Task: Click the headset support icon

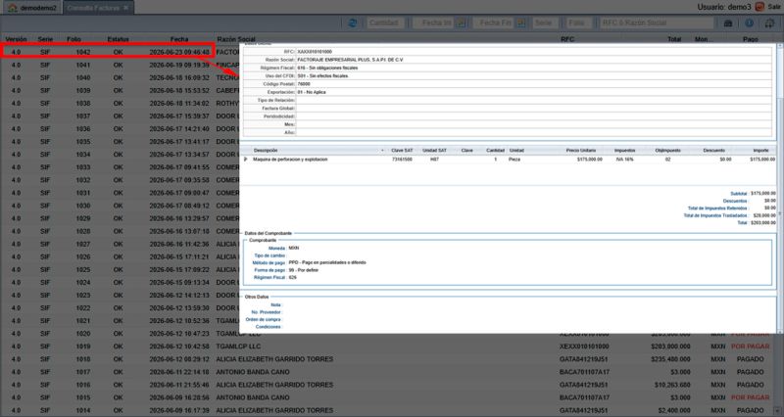Action: click(x=769, y=23)
